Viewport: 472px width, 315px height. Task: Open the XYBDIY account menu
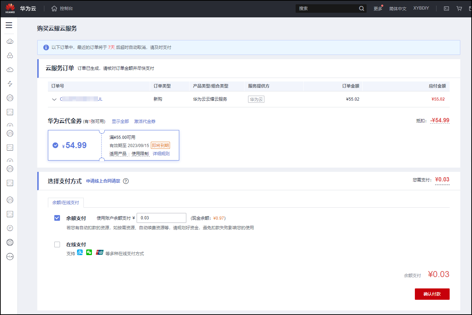(x=421, y=8)
